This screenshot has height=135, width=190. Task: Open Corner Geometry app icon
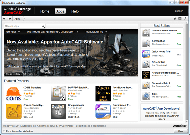pyautogui.click(x=14, y=111)
